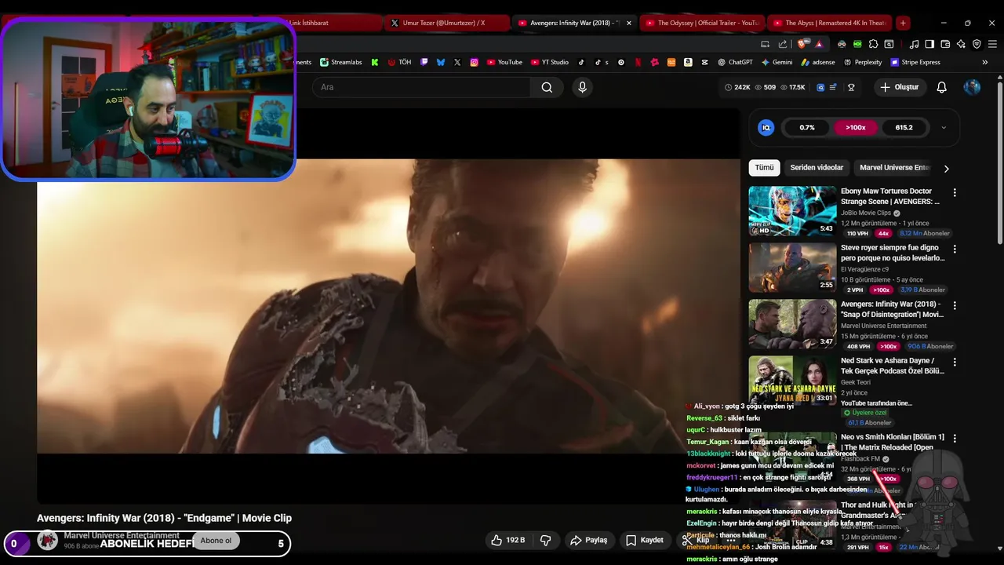The image size is (1004, 565).
Task: Like the video (192 B)
Action: coord(507,540)
